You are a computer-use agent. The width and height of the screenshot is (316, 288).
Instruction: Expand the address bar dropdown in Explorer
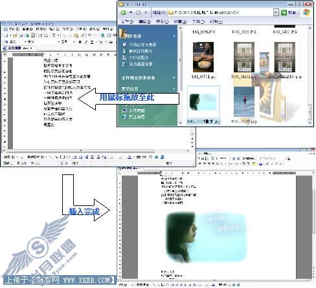276,12
